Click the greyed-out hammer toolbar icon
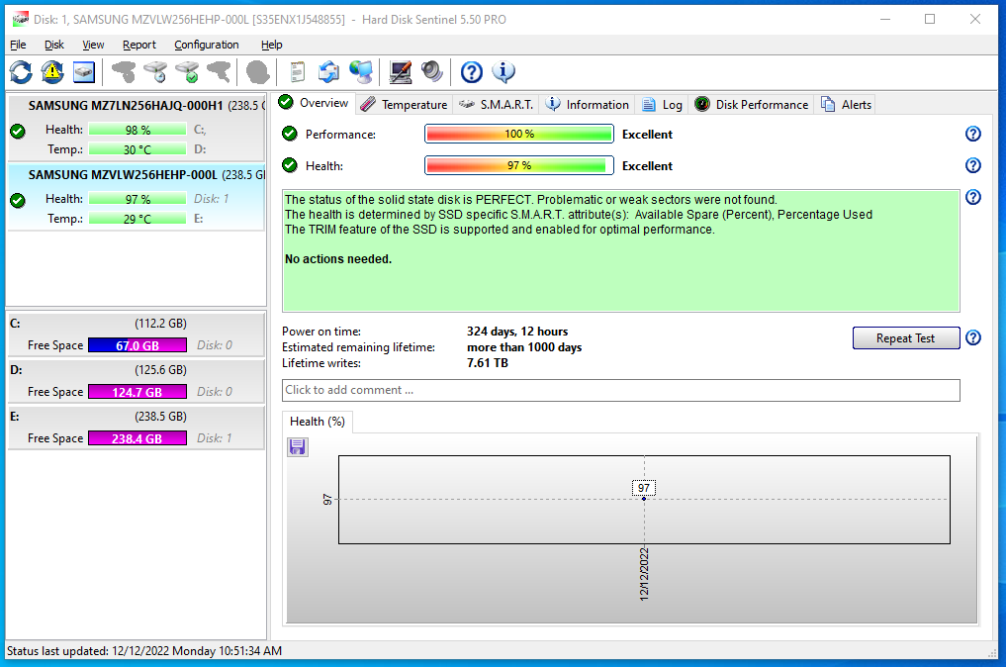The image size is (1007, 668). point(219,72)
